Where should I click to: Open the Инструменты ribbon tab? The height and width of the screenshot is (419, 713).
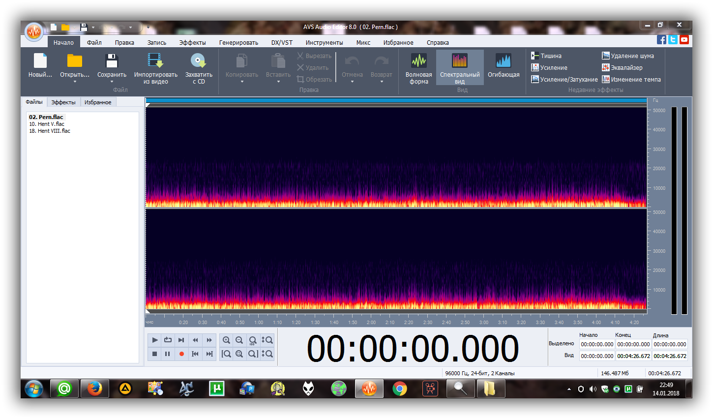pyautogui.click(x=324, y=43)
